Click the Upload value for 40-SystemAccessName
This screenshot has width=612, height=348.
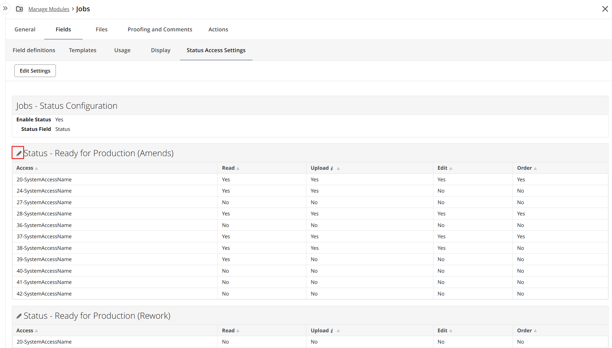(x=314, y=271)
